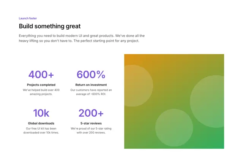Select the 'Return on investment' label
This screenshot has width=243, height=165.
coord(91,85)
